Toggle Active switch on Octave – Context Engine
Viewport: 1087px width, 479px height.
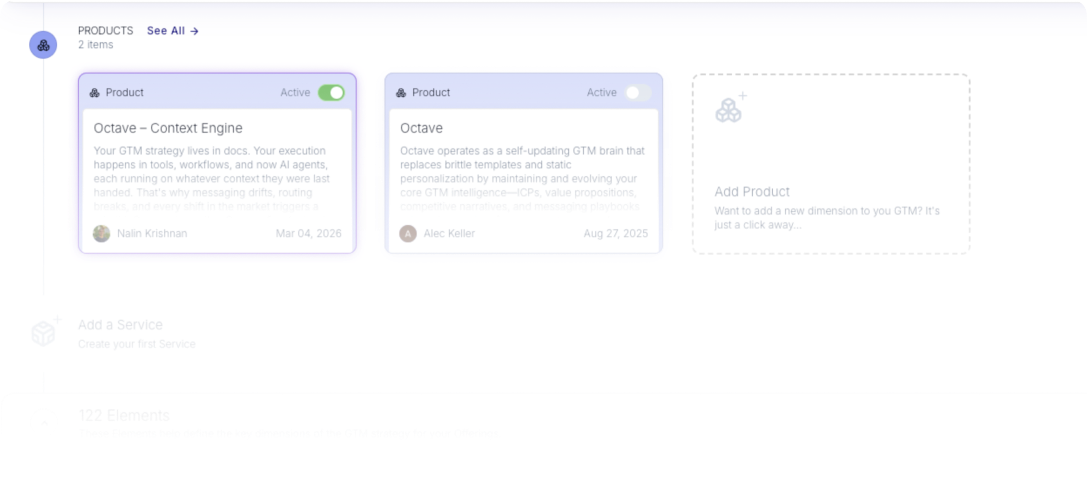[331, 93]
